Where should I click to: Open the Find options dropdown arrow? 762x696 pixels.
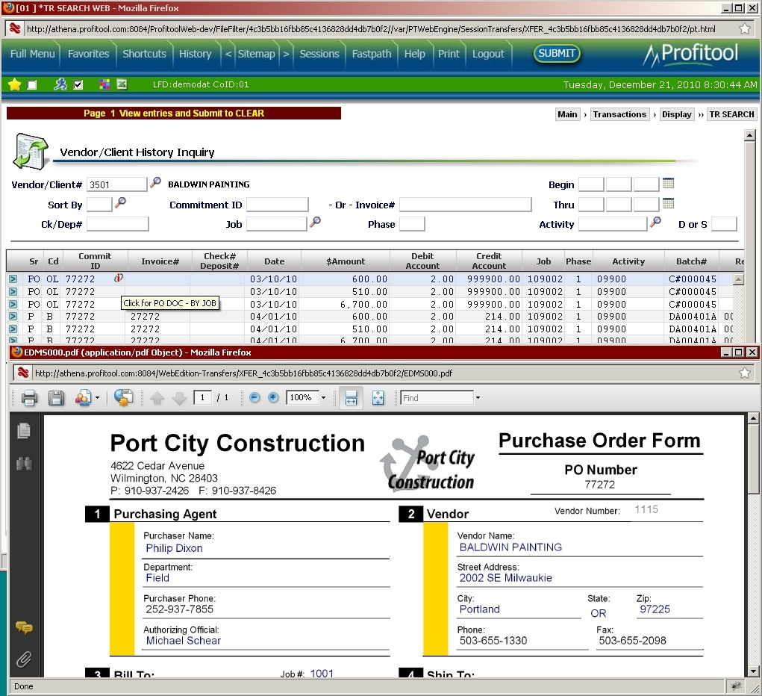(x=478, y=398)
